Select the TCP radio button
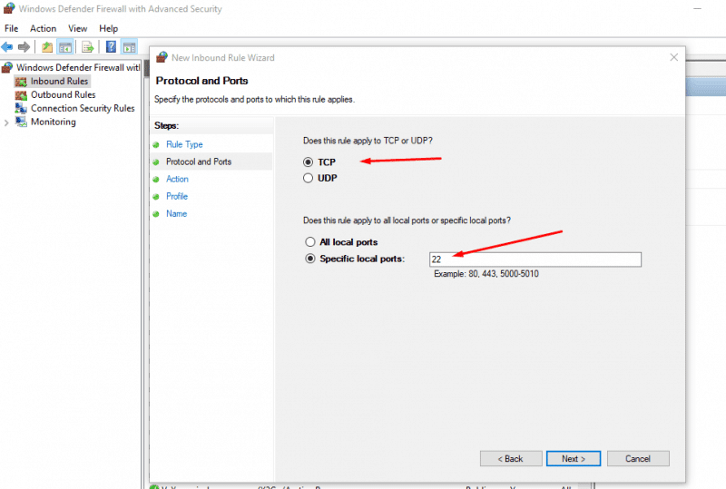 (308, 162)
